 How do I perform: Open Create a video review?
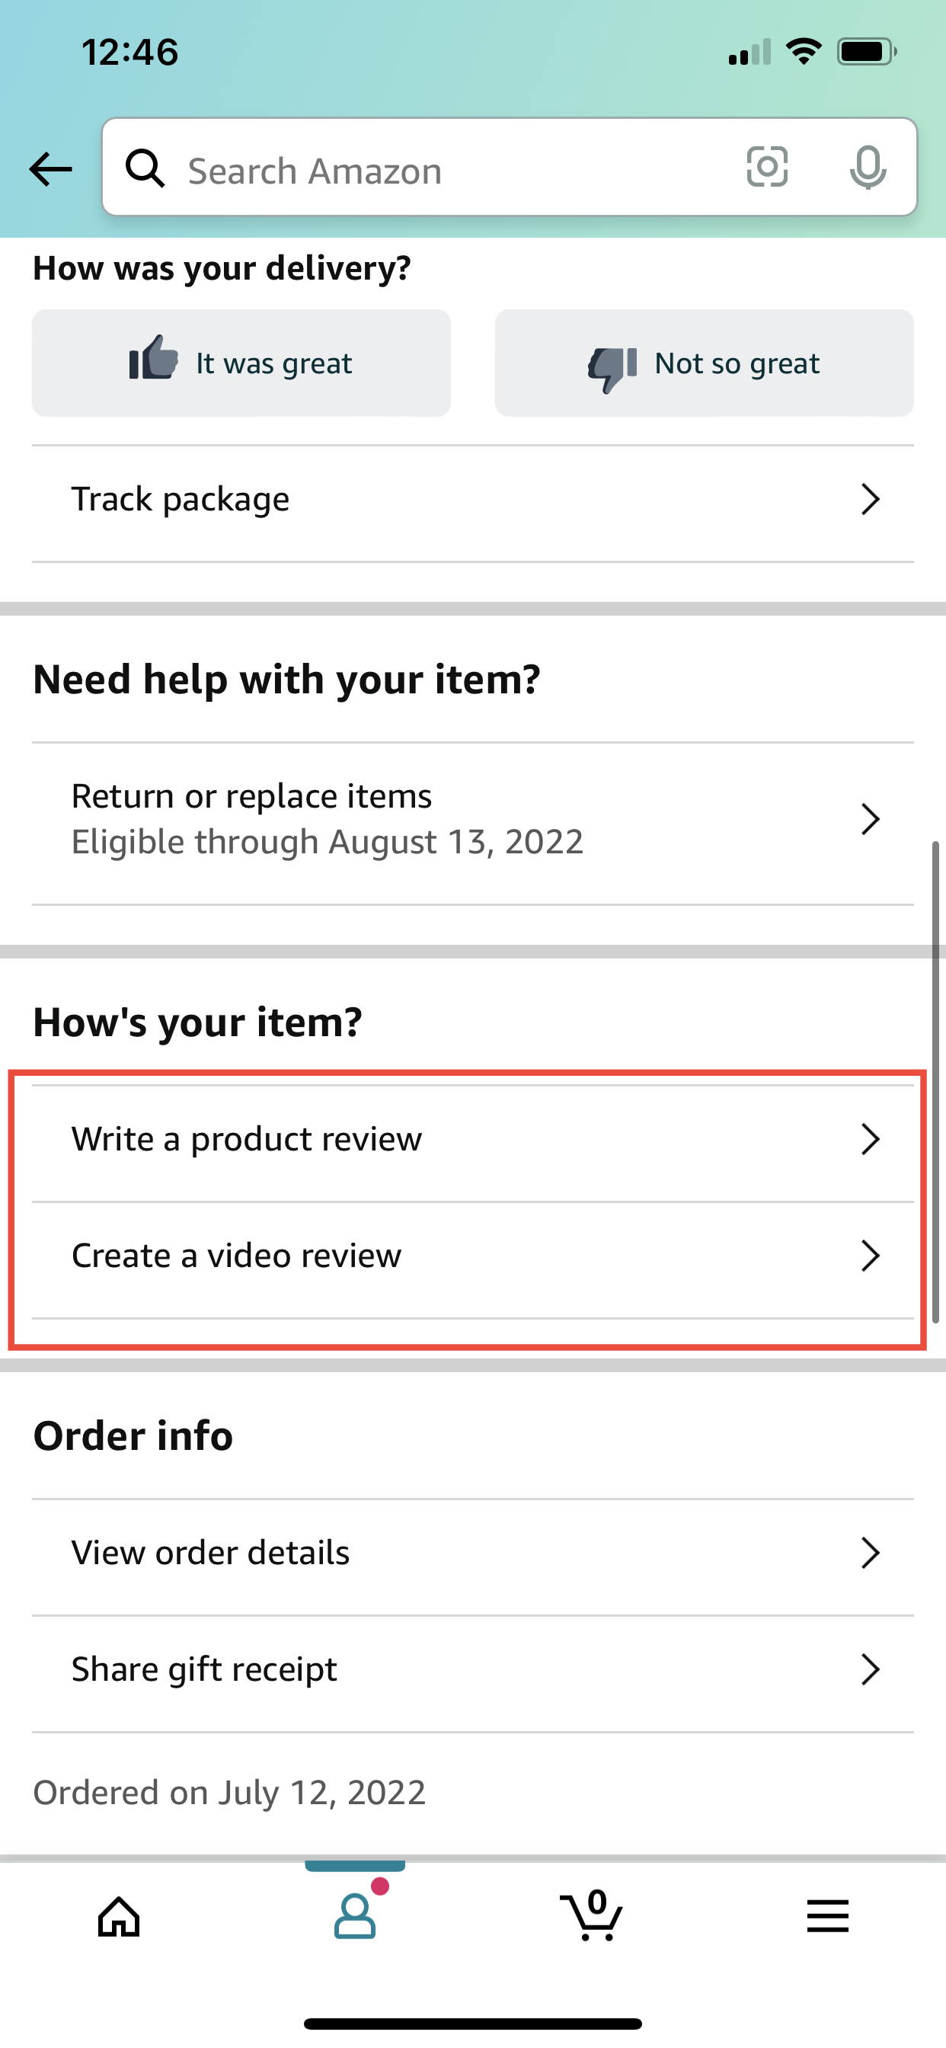click(x=473, y=1256)
